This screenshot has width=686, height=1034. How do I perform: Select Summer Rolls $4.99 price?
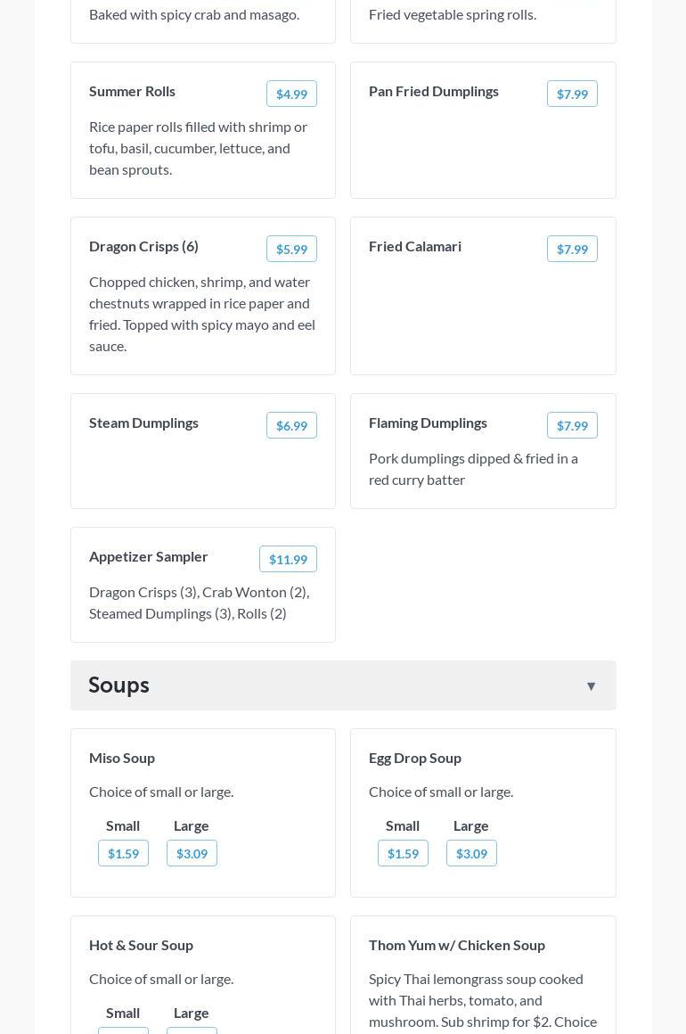pos(291,94)
